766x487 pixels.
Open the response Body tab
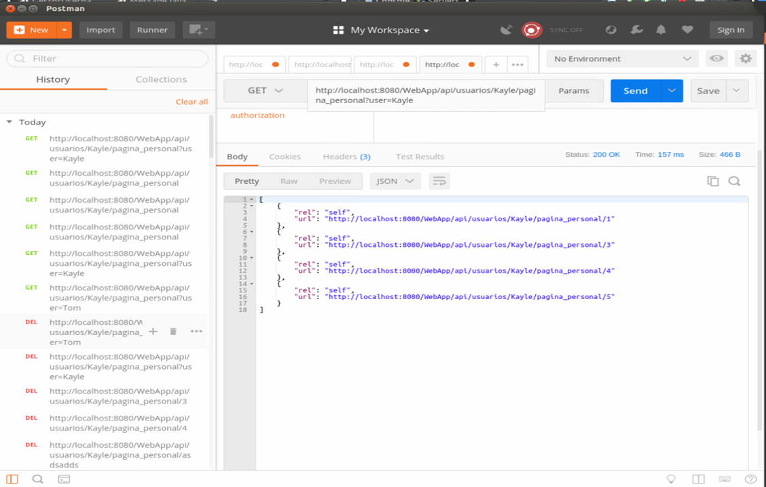point(237,157)
